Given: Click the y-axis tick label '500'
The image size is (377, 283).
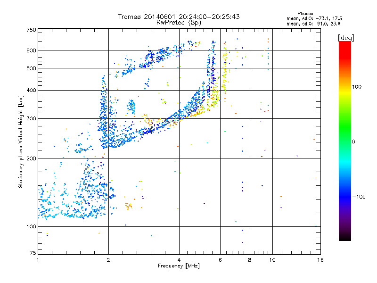Looking at the screenshot, I should (x=31, y=68).
